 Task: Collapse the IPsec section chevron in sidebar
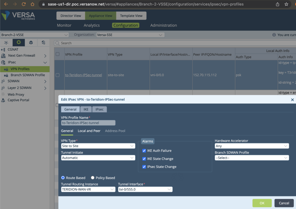(45, 62)
